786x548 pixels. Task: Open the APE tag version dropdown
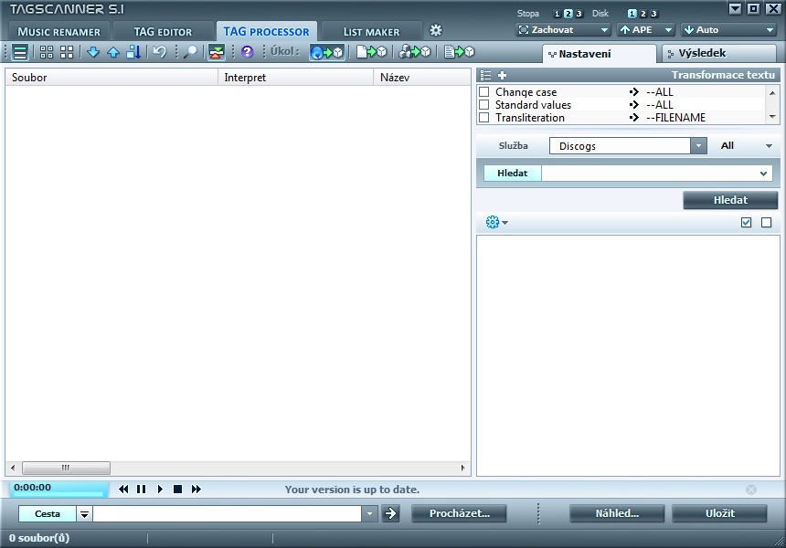point(645,30)
